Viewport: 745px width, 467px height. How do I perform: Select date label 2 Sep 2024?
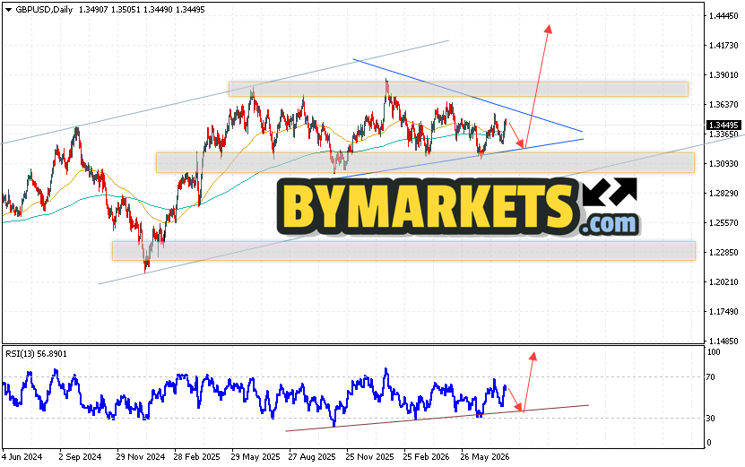tap(80, 457)
